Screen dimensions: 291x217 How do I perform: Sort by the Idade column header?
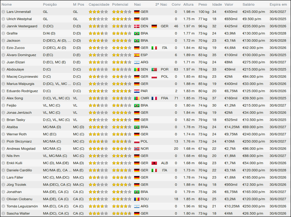tap(217, 4)
